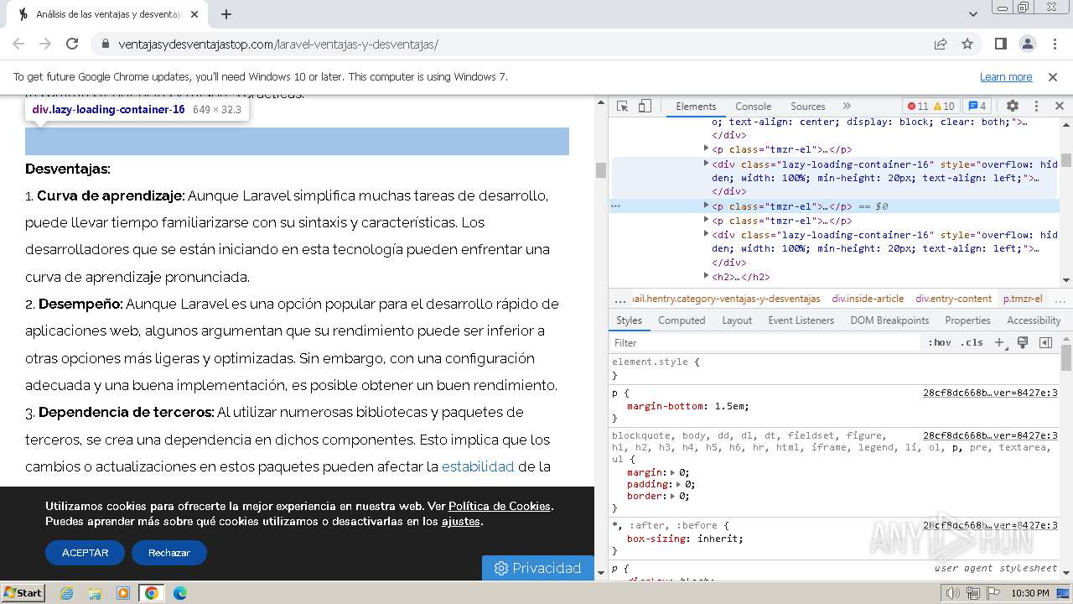The height and width of the screenshot is (604, 1073).
Task: Bookmark this tab star icon
Action: click(967, 44)
